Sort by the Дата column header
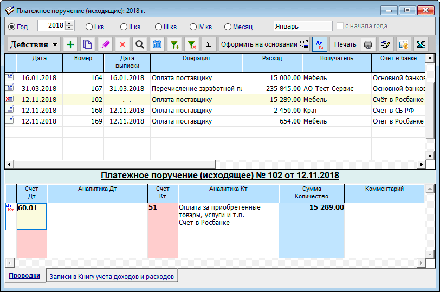 point(39,62)
